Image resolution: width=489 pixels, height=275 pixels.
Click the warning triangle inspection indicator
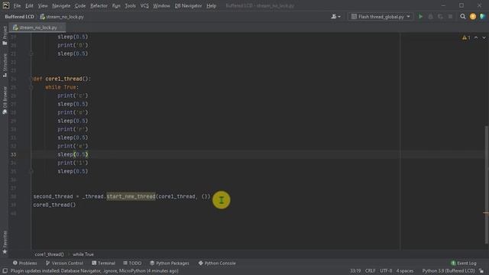pos(466,37)
